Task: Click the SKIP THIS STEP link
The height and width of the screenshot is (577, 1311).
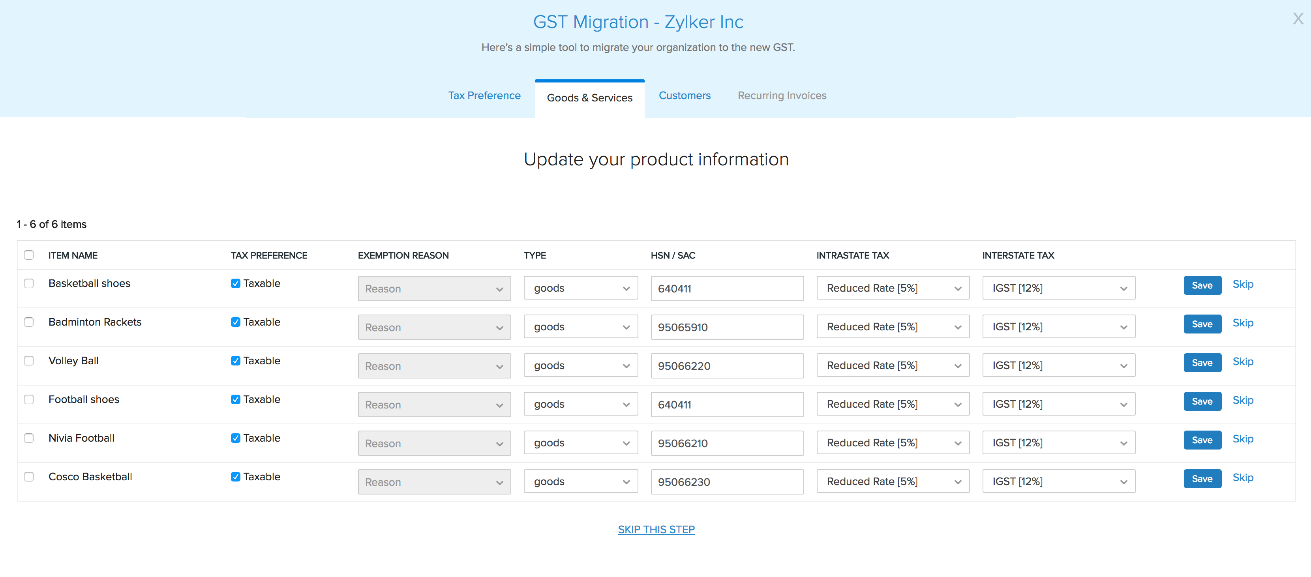Action: [655, 529]
